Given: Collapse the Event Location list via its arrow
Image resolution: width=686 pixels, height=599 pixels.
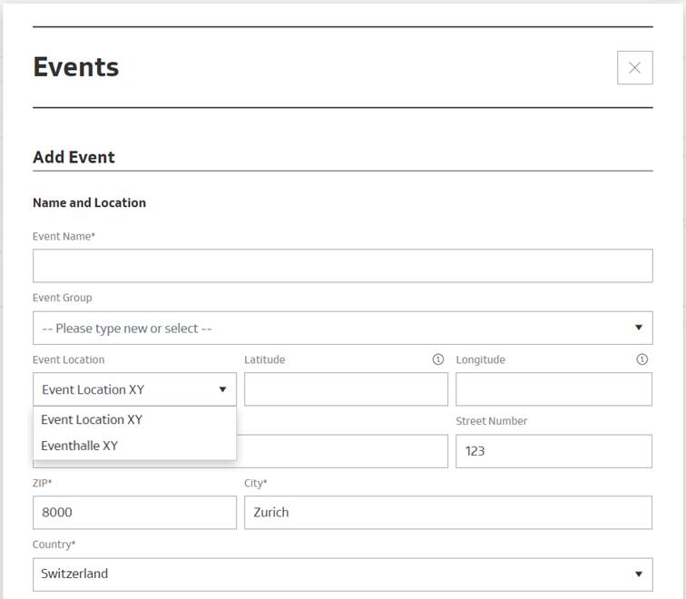Looking at the screenshot, I should tap(222, 389).
